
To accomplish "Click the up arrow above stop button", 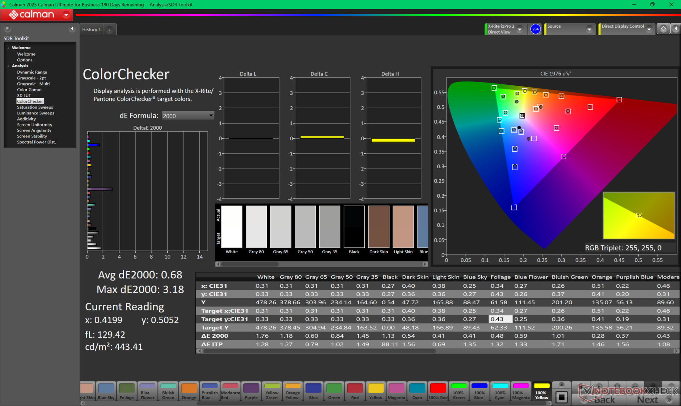I will (x=561, y=384).
